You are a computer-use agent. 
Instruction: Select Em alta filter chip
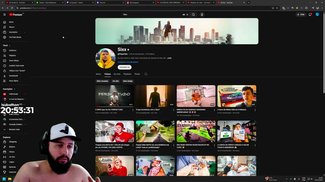pos(116,81)
